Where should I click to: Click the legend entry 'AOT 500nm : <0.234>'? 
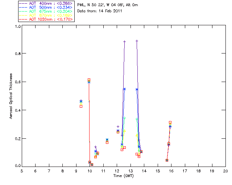(x=46, y=7)
